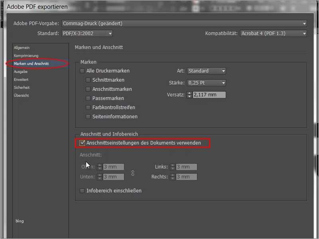Open the Übersicht settings section

click(22, 95)
